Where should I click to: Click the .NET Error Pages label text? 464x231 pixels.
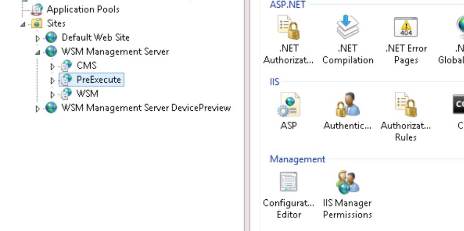coord(406,54)
